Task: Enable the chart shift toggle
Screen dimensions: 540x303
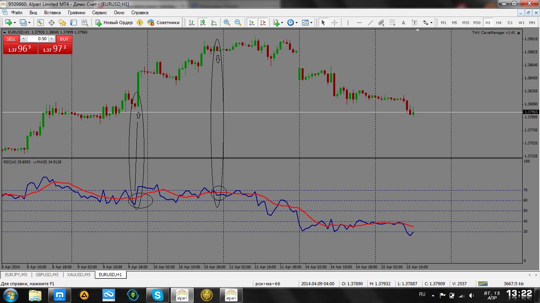Action: point(263,22)
